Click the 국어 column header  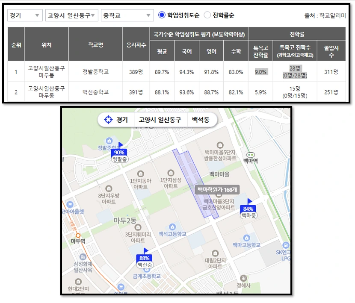tap(187, 51)
